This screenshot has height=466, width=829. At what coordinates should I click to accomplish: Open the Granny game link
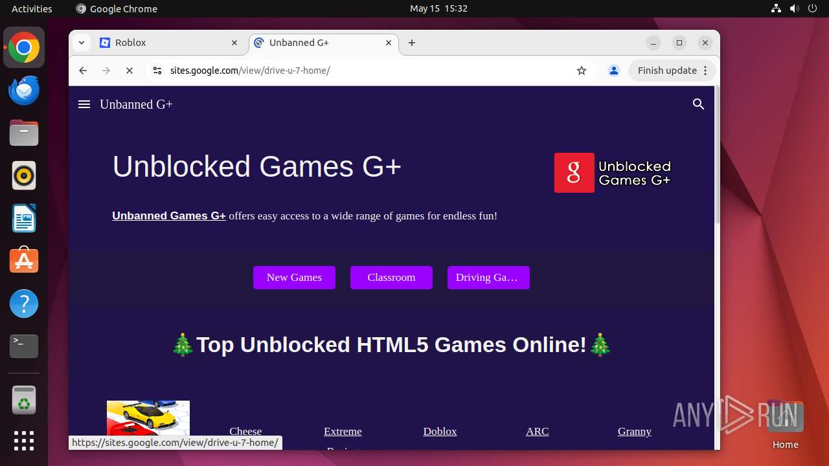coord(634,432)
